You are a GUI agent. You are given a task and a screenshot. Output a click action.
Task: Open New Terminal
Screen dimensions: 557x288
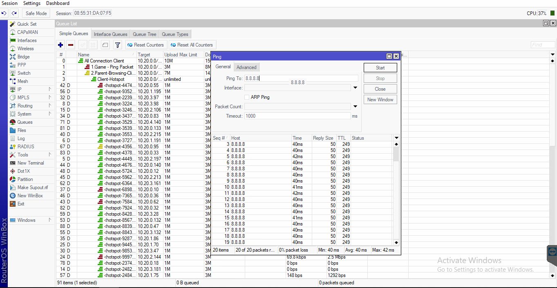30,163
